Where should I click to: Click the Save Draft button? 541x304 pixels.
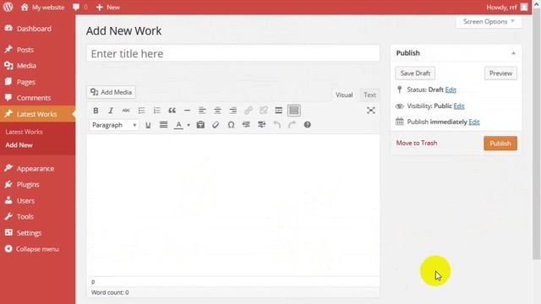(x=415, y=73)
